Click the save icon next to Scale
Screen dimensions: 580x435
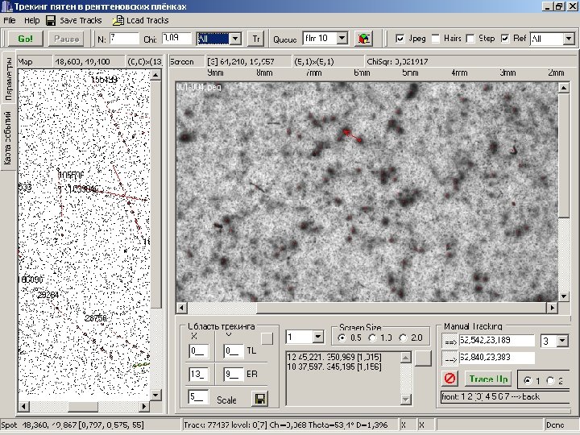coord(259,399)
